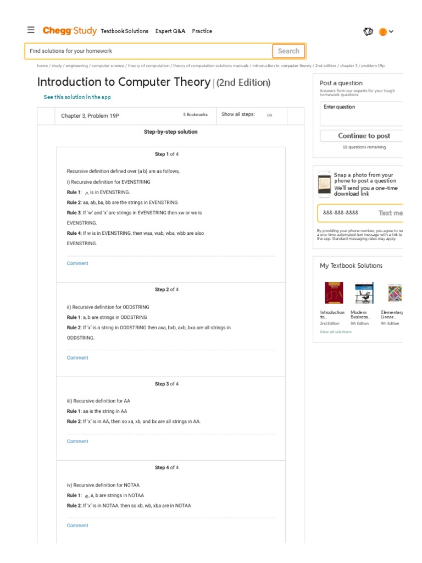The height and width of the screenshot is (563, 422).
Task: Click Comment link under Step 1
Action: pos(77,263)
